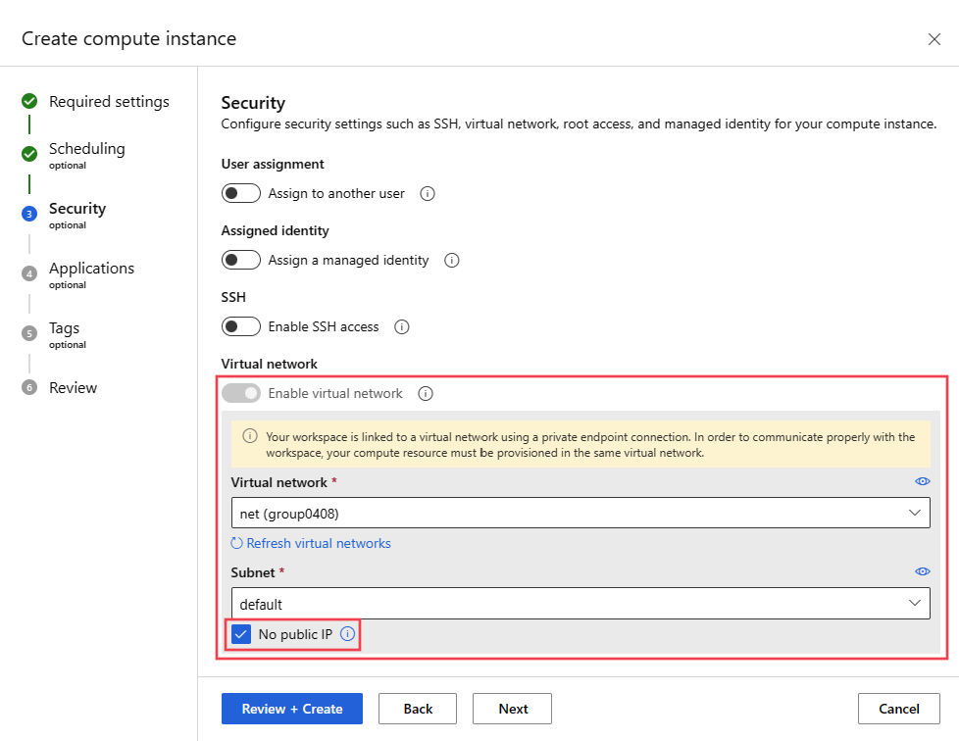Screen dimensions: 959x741
Task: Click info icon next to Assign to another user
Action: click(x=428, y=194)
